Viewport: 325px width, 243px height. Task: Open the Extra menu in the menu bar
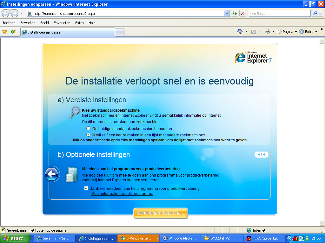coord(79,23)
